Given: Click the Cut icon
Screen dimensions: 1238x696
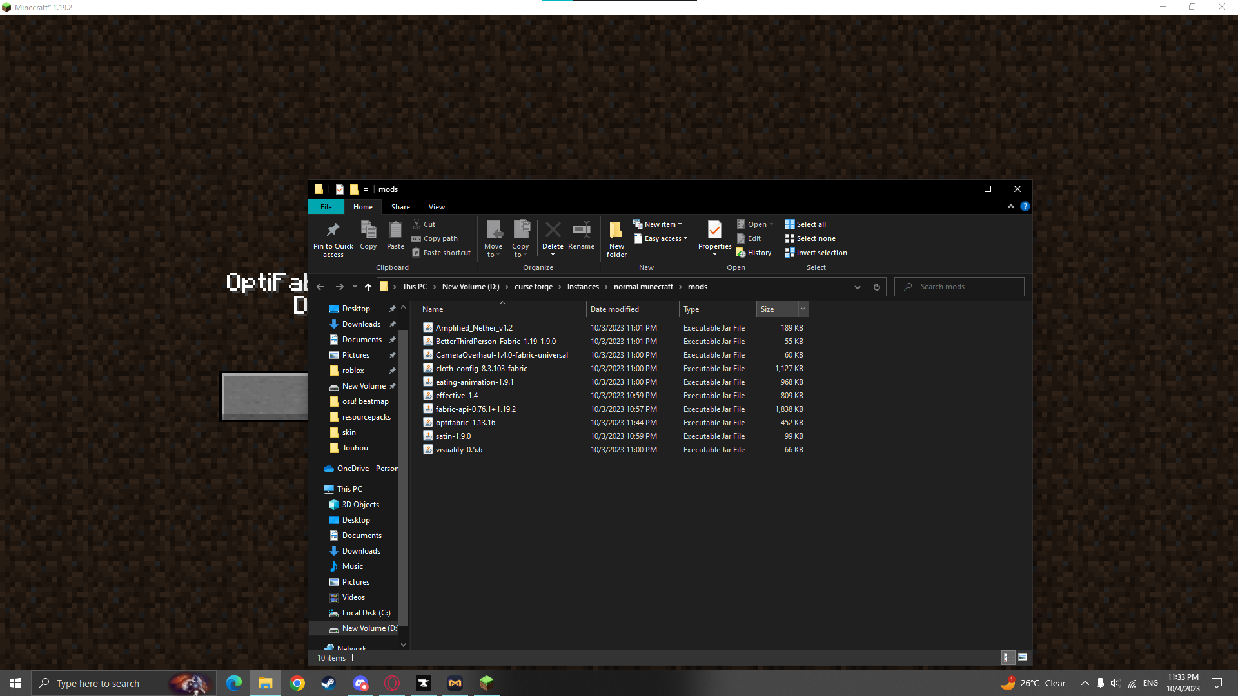Looking at the screenshot, I should pos(424,224).
